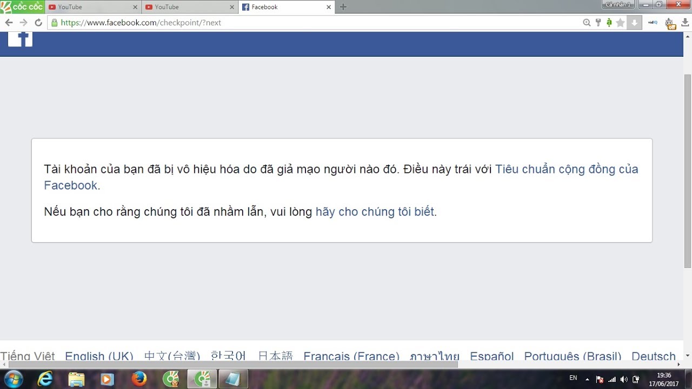Open the vidIQ extension
692x389 pixels.
(x=653, y=23)
